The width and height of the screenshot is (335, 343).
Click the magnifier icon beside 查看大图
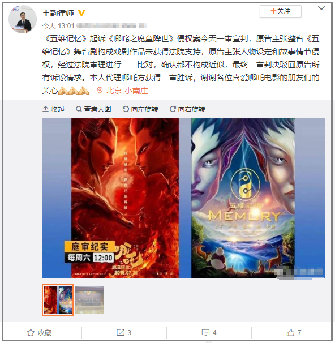(x=79, y=109)
